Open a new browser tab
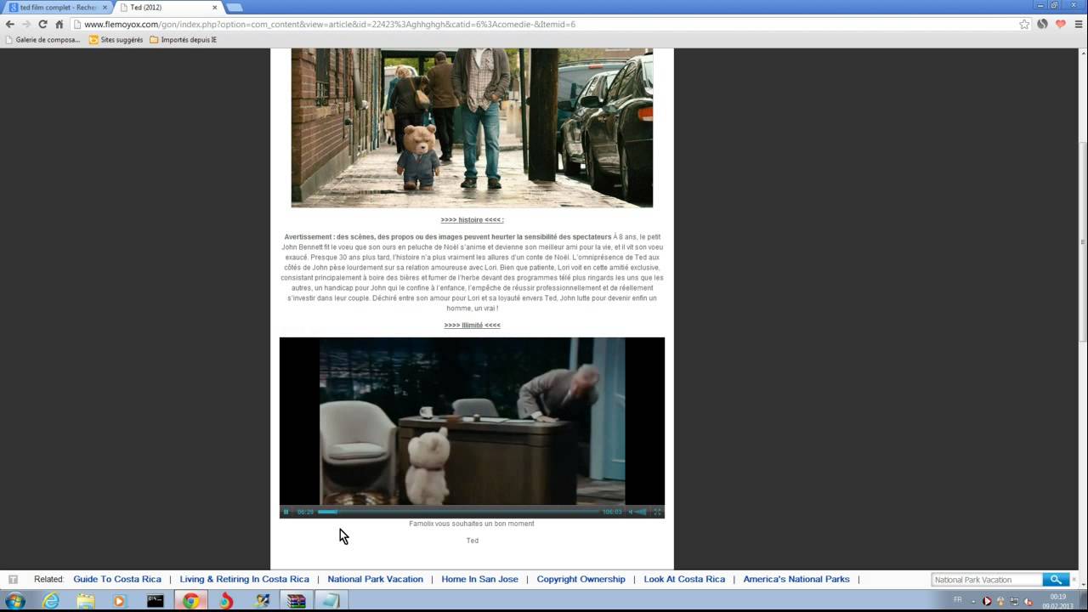Viewport: 1088px width, 612px height. (234, 8)
